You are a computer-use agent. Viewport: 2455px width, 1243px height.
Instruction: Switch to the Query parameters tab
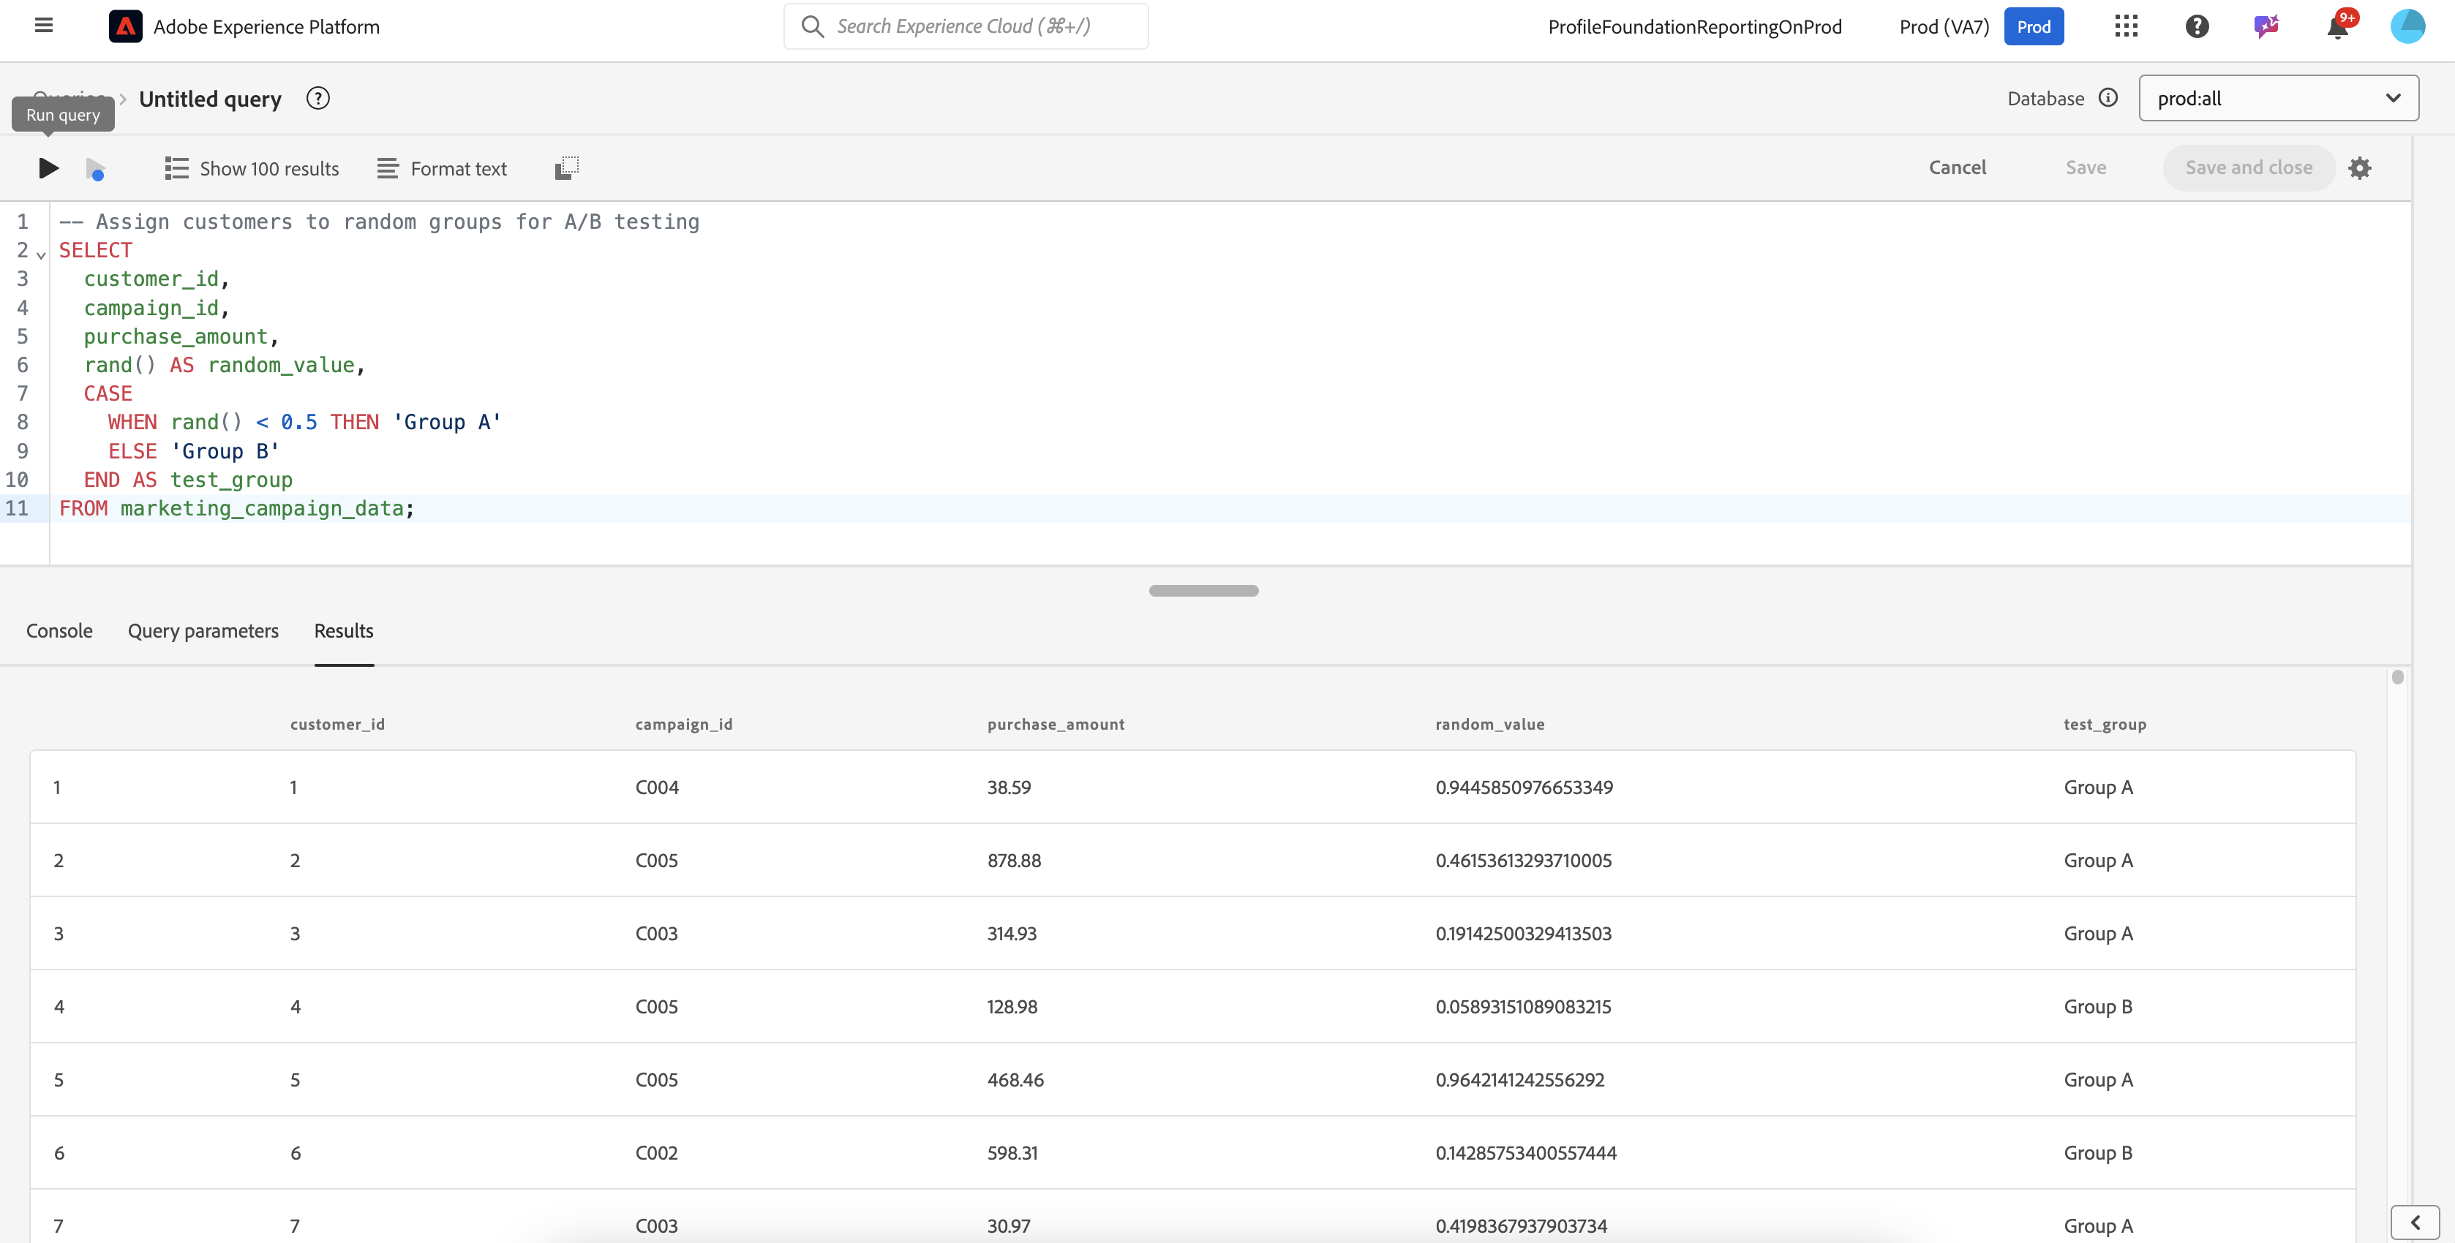point(203,630)
